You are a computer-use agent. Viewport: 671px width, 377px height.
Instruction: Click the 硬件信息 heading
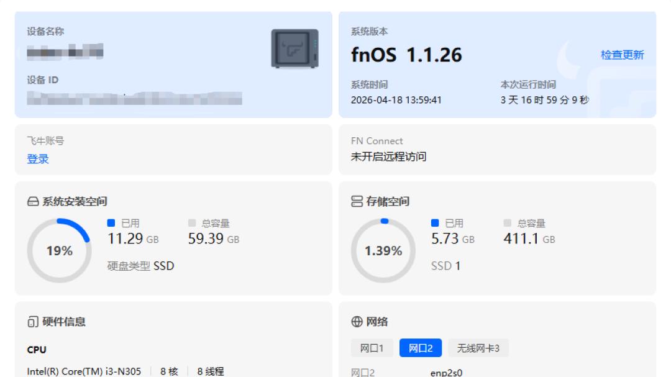pyautogui.click(x=64, y=322)
